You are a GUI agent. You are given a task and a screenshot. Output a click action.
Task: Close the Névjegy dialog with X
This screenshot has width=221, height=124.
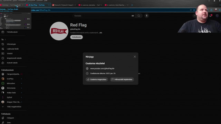point(135,56)
